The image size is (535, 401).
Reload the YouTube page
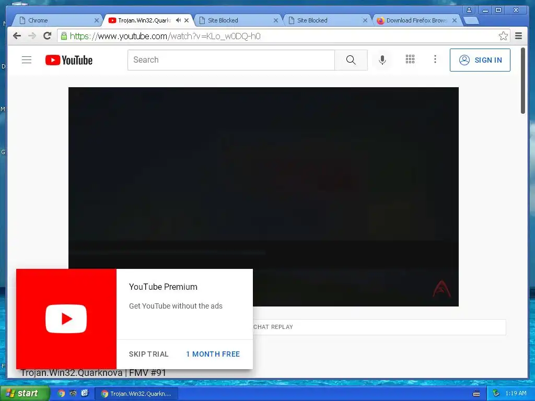pyautogui.click(x=47, y=36)
